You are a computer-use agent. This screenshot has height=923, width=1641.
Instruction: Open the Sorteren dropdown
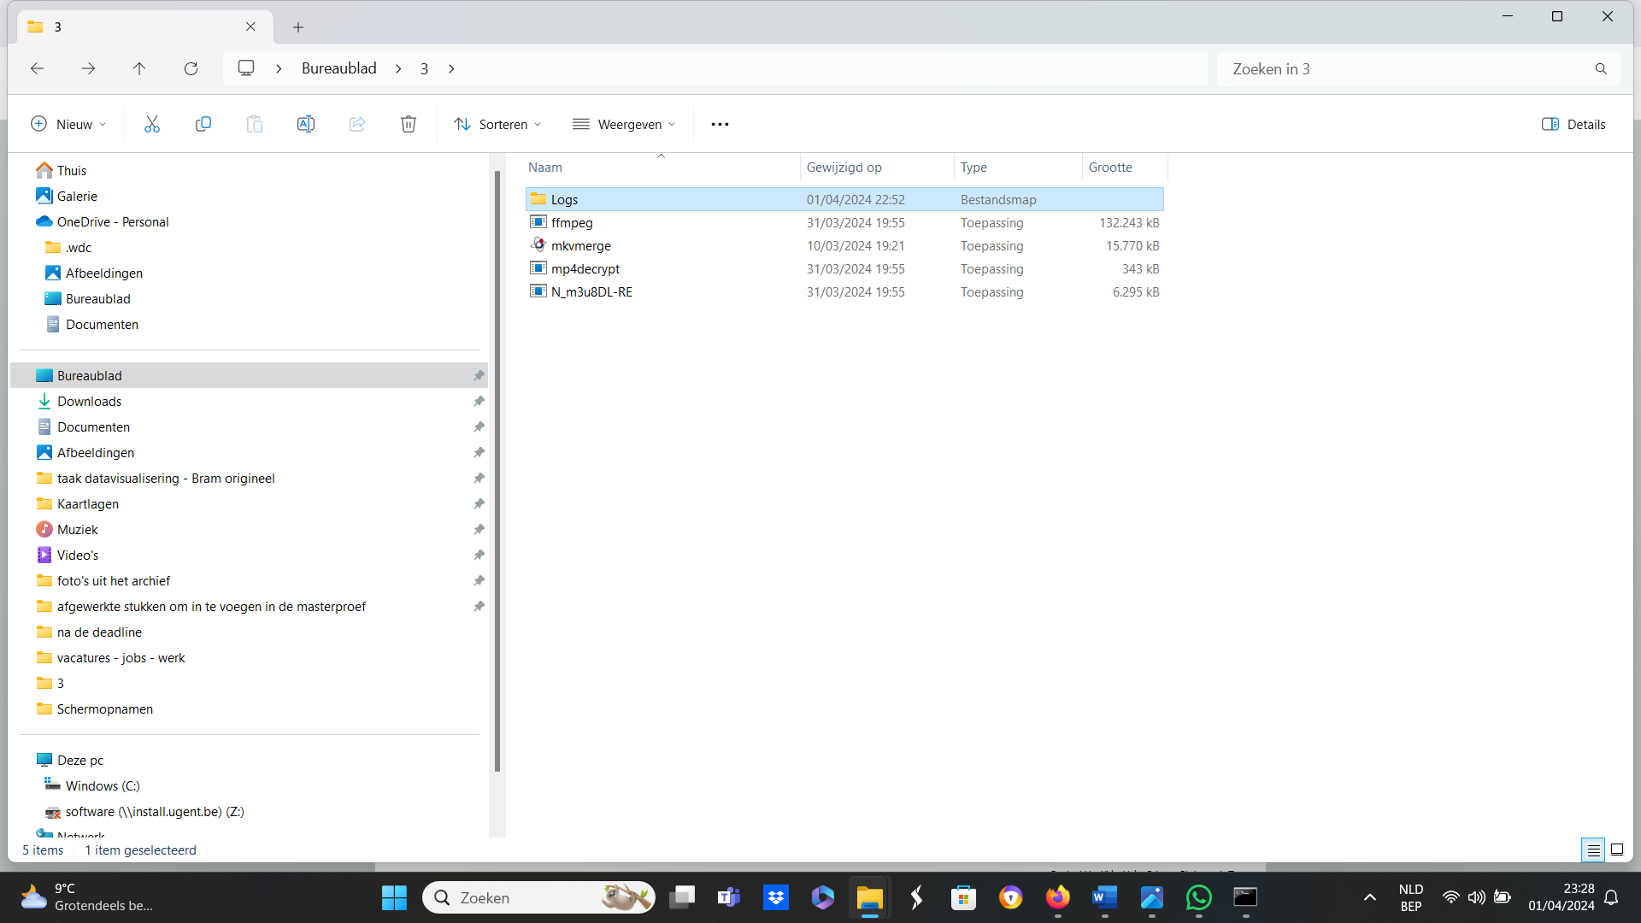coord(497,124)
